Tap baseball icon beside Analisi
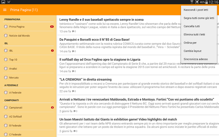 tap(6, 68)
